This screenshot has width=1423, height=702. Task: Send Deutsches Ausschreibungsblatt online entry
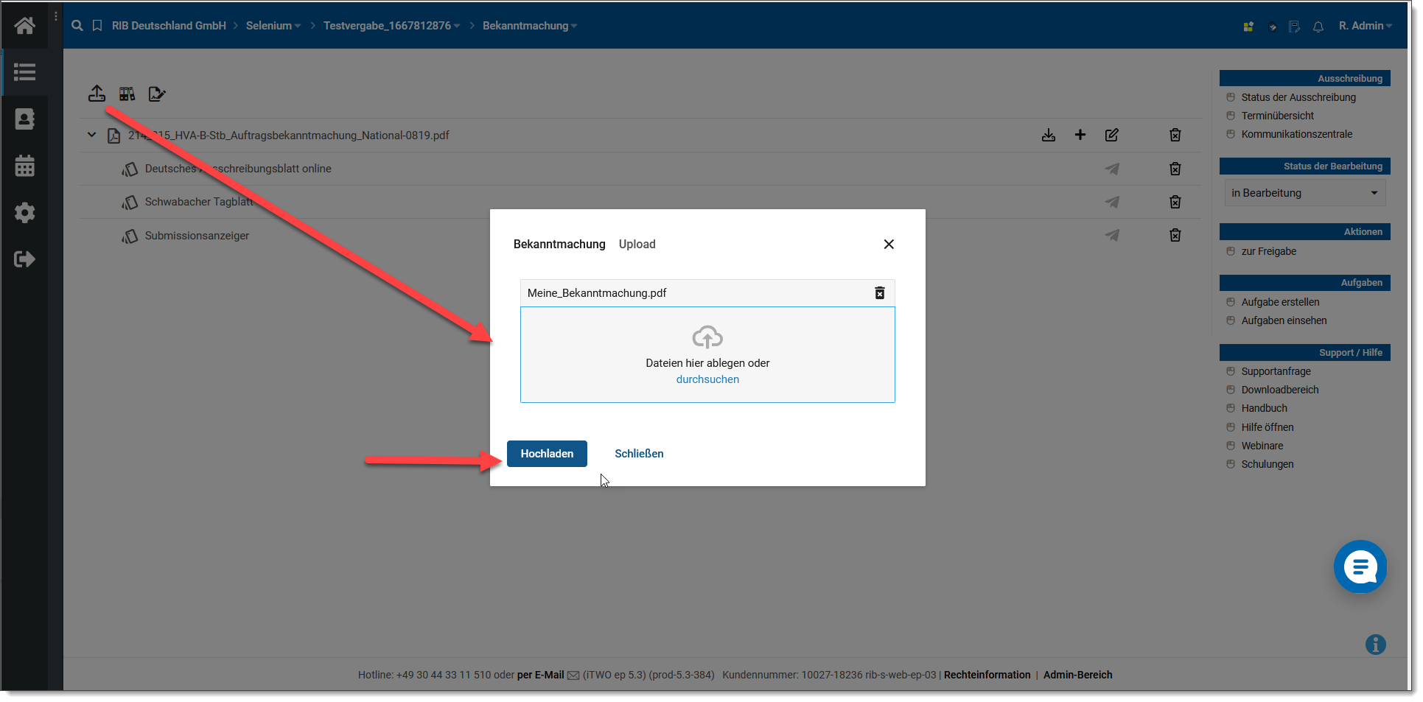pyautogui.click(x=1112, y=169)
